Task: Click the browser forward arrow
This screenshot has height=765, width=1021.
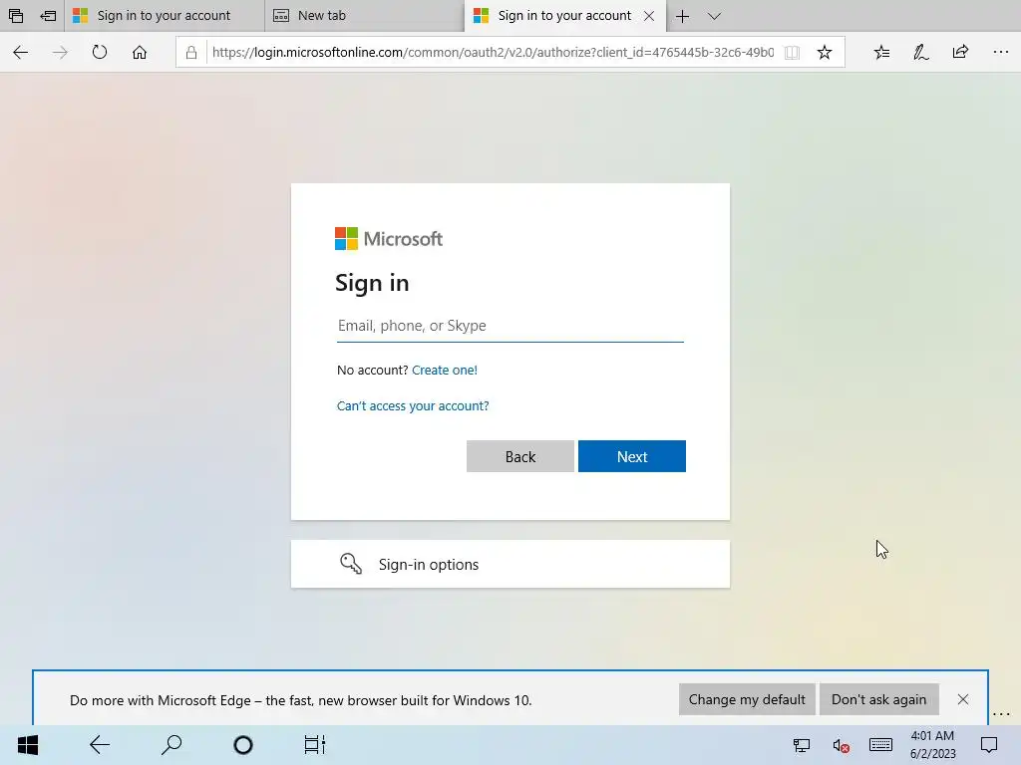Action: pos(60,52)
